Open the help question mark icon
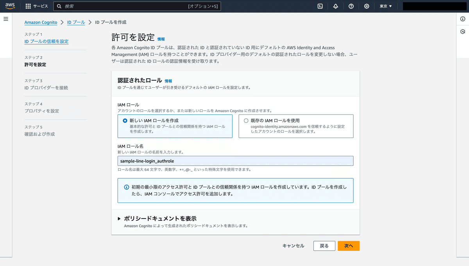 351,6
